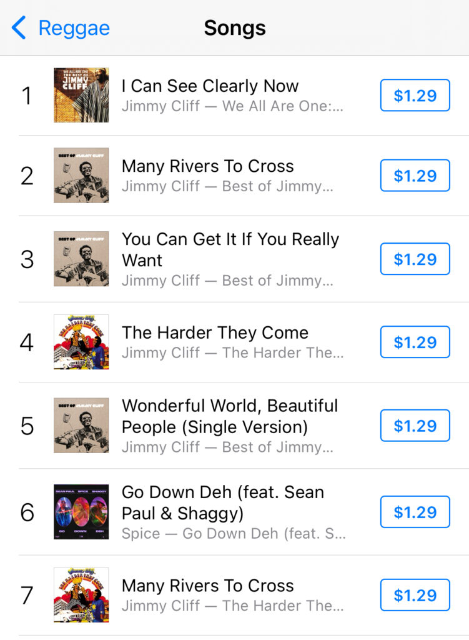Tap album cover beside You Can Get It
469x640 pixels.
[81, 259]
